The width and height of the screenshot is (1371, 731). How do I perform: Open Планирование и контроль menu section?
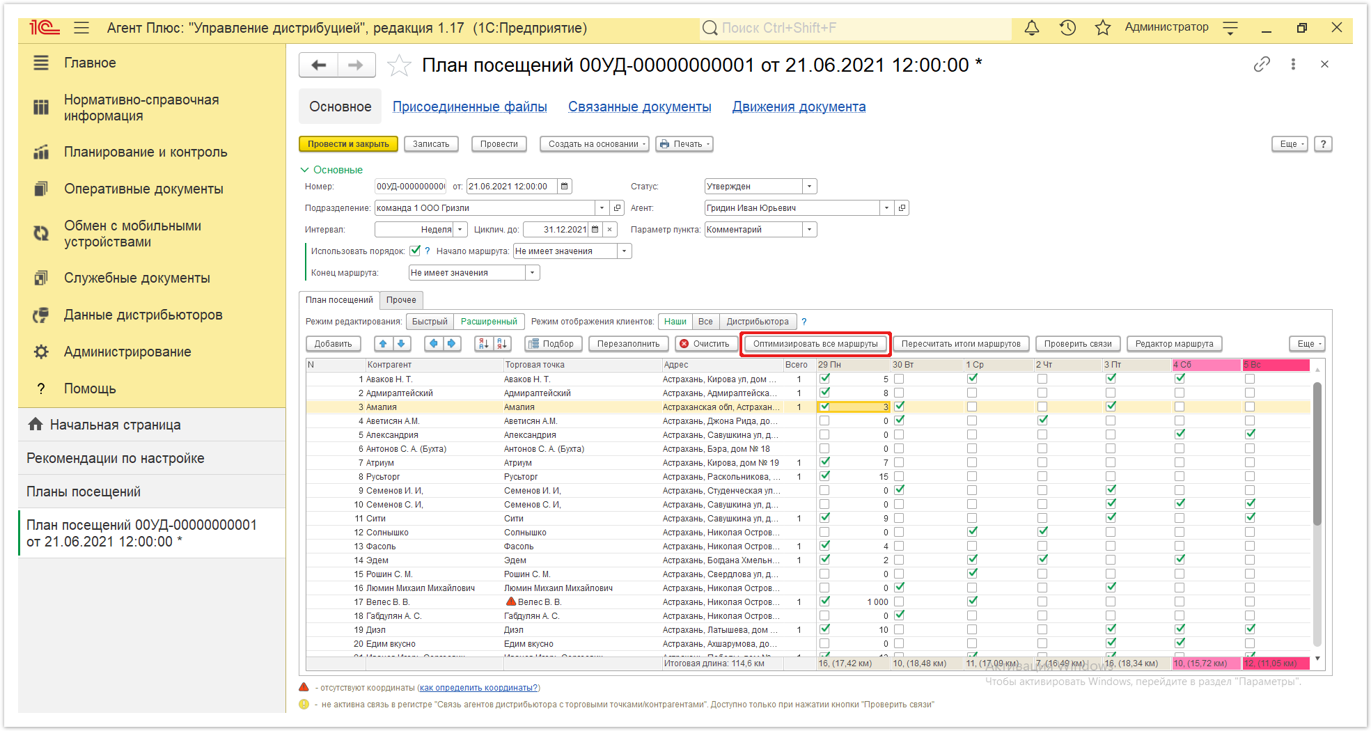[x=146, y=152]
